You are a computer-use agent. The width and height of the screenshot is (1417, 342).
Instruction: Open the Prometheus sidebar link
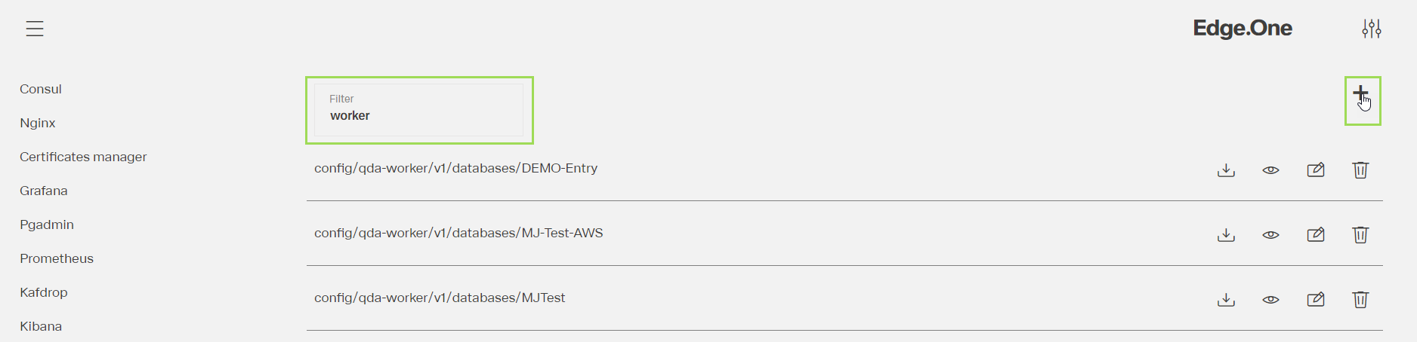pyautogui.click(x=57, y=258)
